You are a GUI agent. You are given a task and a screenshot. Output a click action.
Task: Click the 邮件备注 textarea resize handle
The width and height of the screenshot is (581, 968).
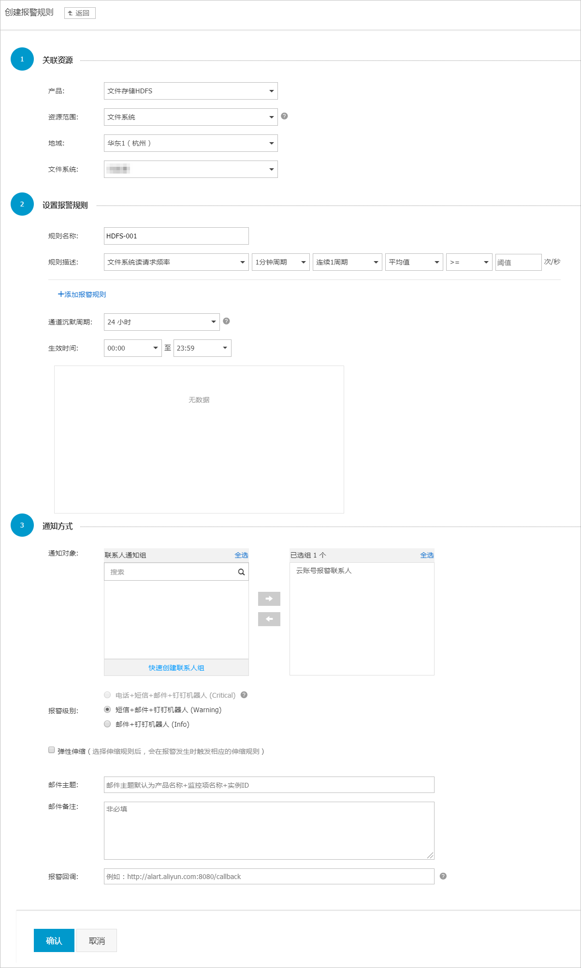click(x=430, y=855)
